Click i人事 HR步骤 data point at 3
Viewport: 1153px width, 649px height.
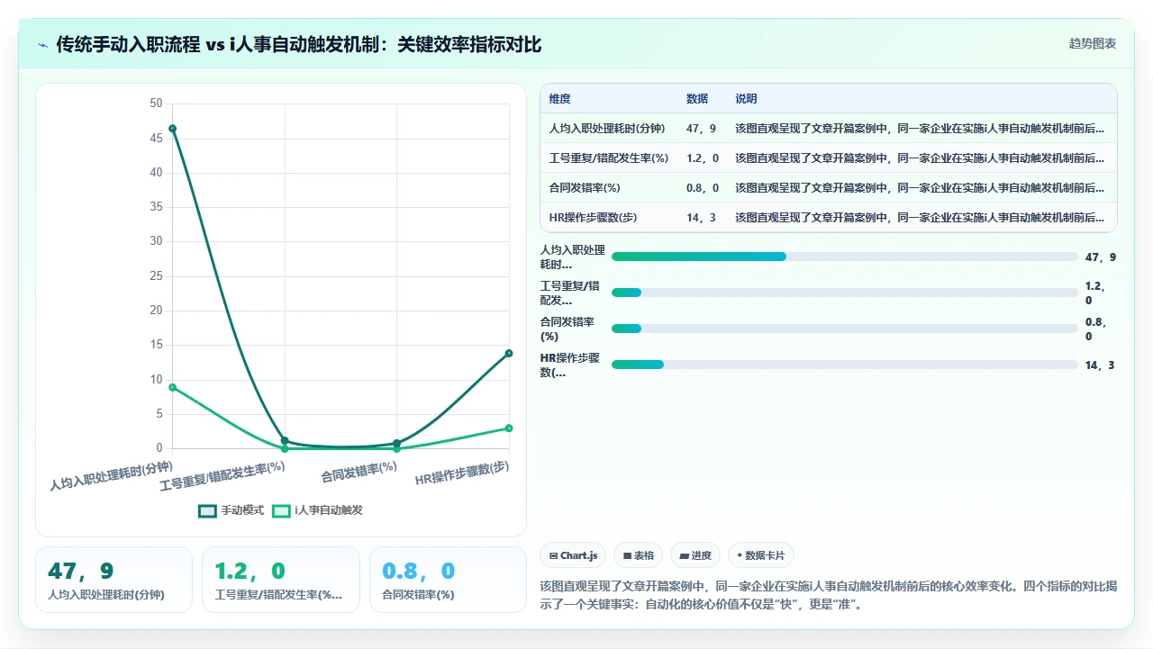tap(509, 428)
